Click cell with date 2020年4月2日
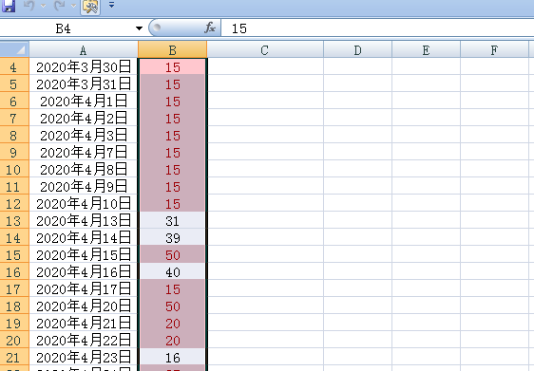Image resolution: width=534 pixels, height=371 pixels. point(84,118)
